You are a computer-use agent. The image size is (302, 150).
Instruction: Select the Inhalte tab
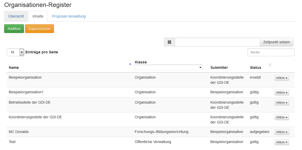(38, 16)
